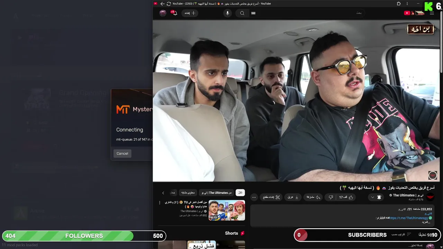
Task: Open the t.me/TheUltimatesgg link
Action: coord(409,218)
